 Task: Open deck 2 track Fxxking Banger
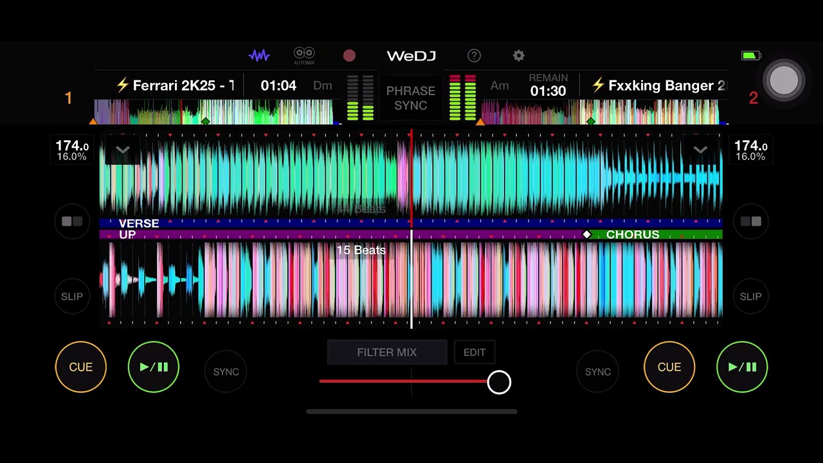coord(658,86)
